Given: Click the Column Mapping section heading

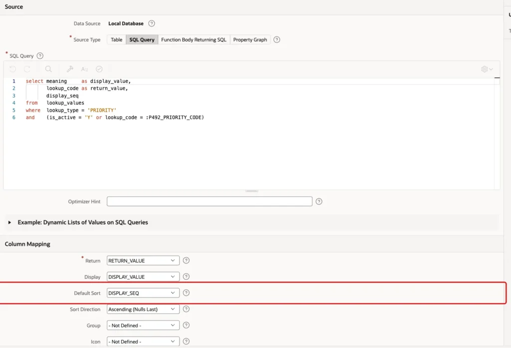Looking at the screenshot, I should tap(27, 244).
